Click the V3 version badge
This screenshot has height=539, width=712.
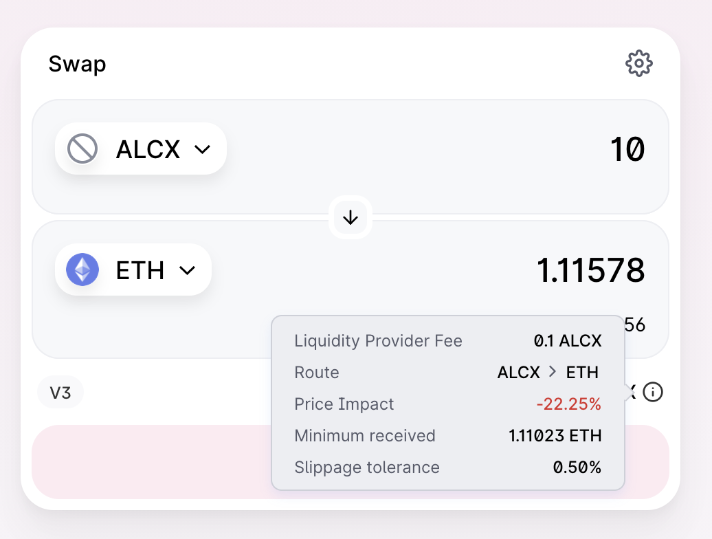coord(60,393)
